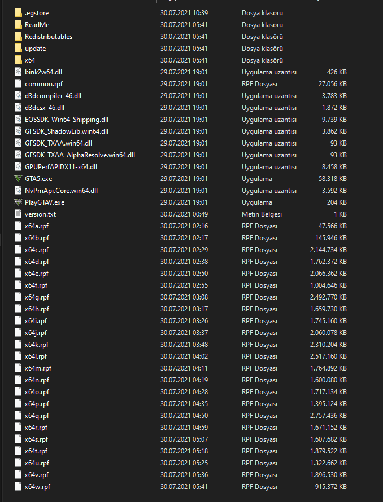
Task: Click the x64f.rpf file icon
Action: [x=18, y=285]
